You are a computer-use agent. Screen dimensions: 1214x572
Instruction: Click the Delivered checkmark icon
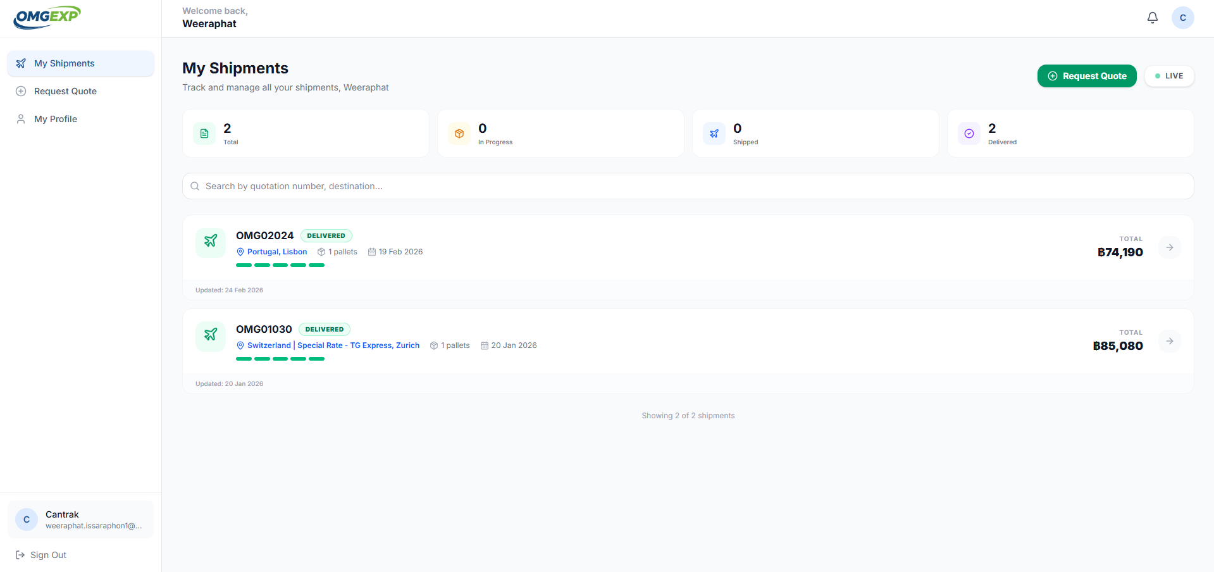click(969, 134)
